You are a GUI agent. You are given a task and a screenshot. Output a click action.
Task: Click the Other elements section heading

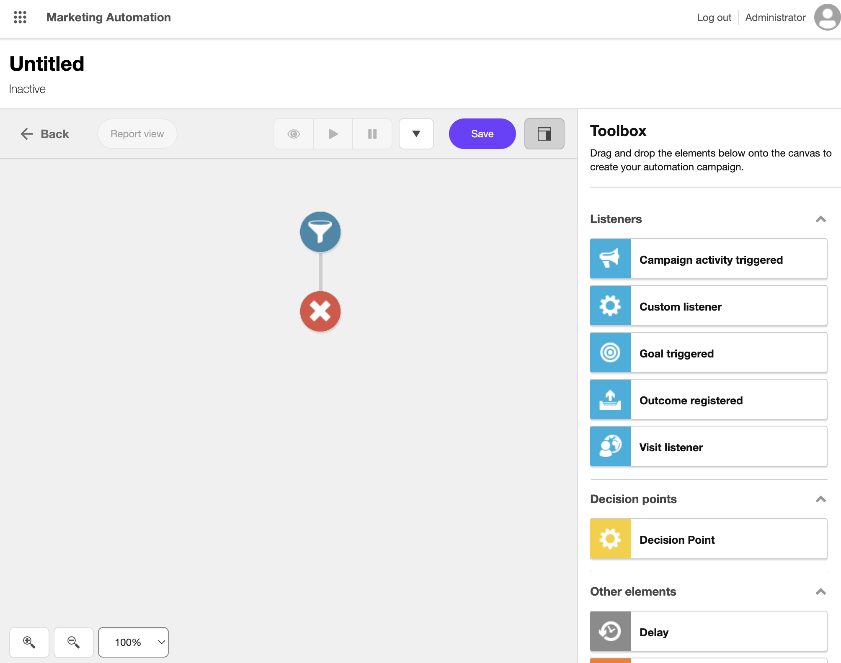[x=633, y=591]
